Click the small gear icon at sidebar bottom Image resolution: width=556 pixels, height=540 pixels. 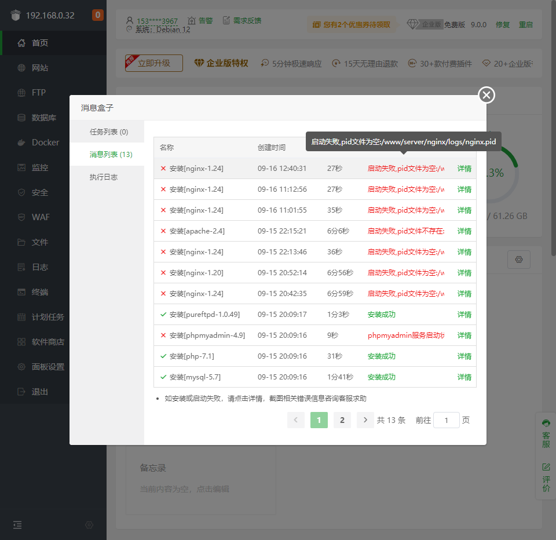coord(89,525)
